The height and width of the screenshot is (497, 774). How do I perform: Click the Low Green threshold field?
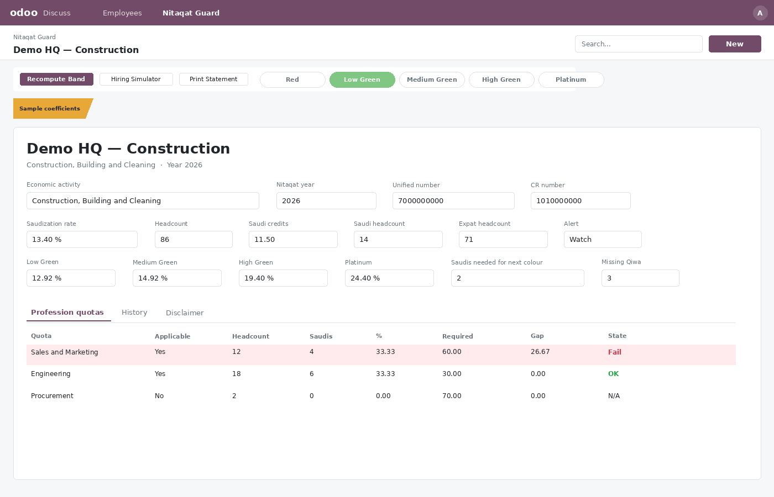coord(71,278)
